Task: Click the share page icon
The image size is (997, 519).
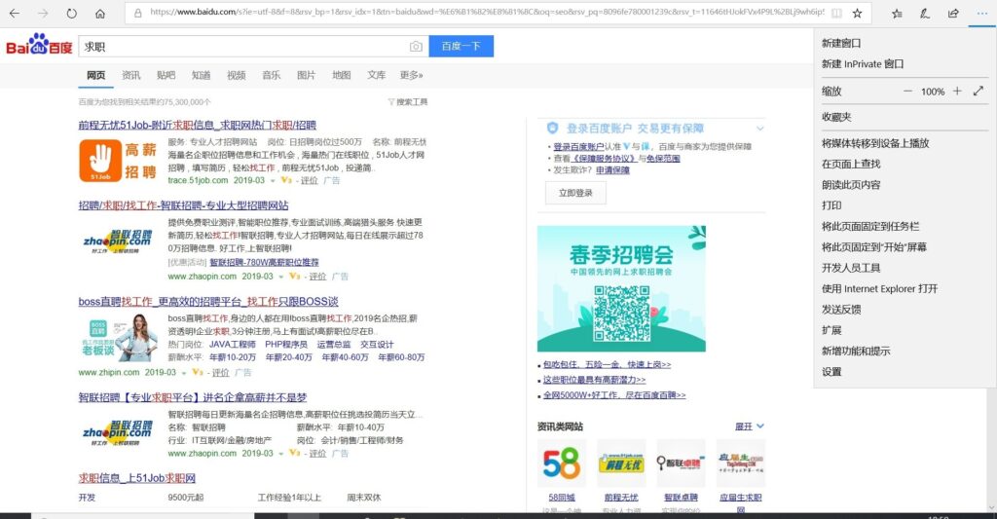Action: 953,14
